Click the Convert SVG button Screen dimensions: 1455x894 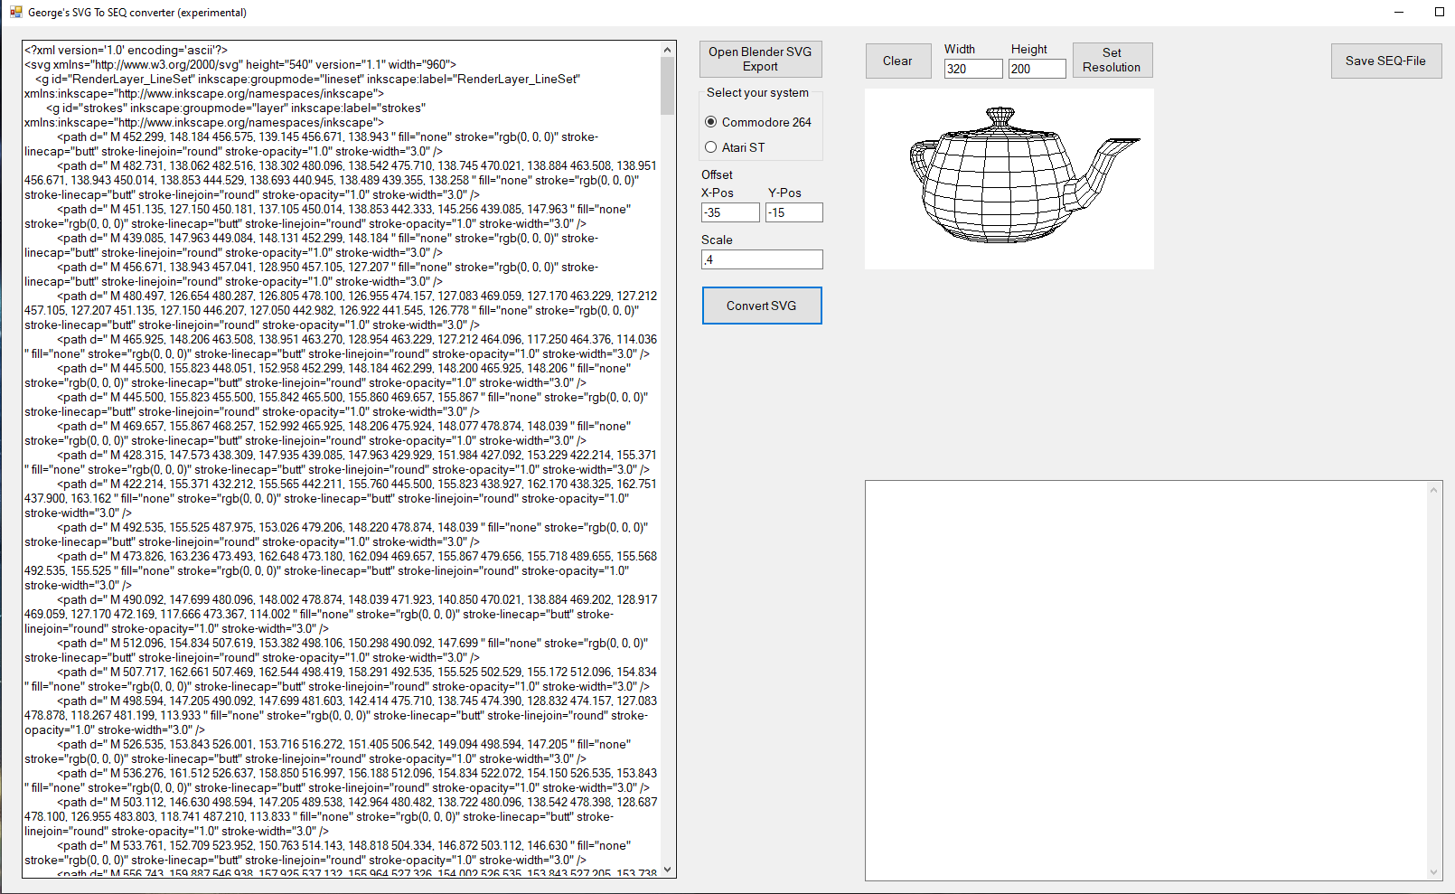pyautogui.click(x=762, y=306)
